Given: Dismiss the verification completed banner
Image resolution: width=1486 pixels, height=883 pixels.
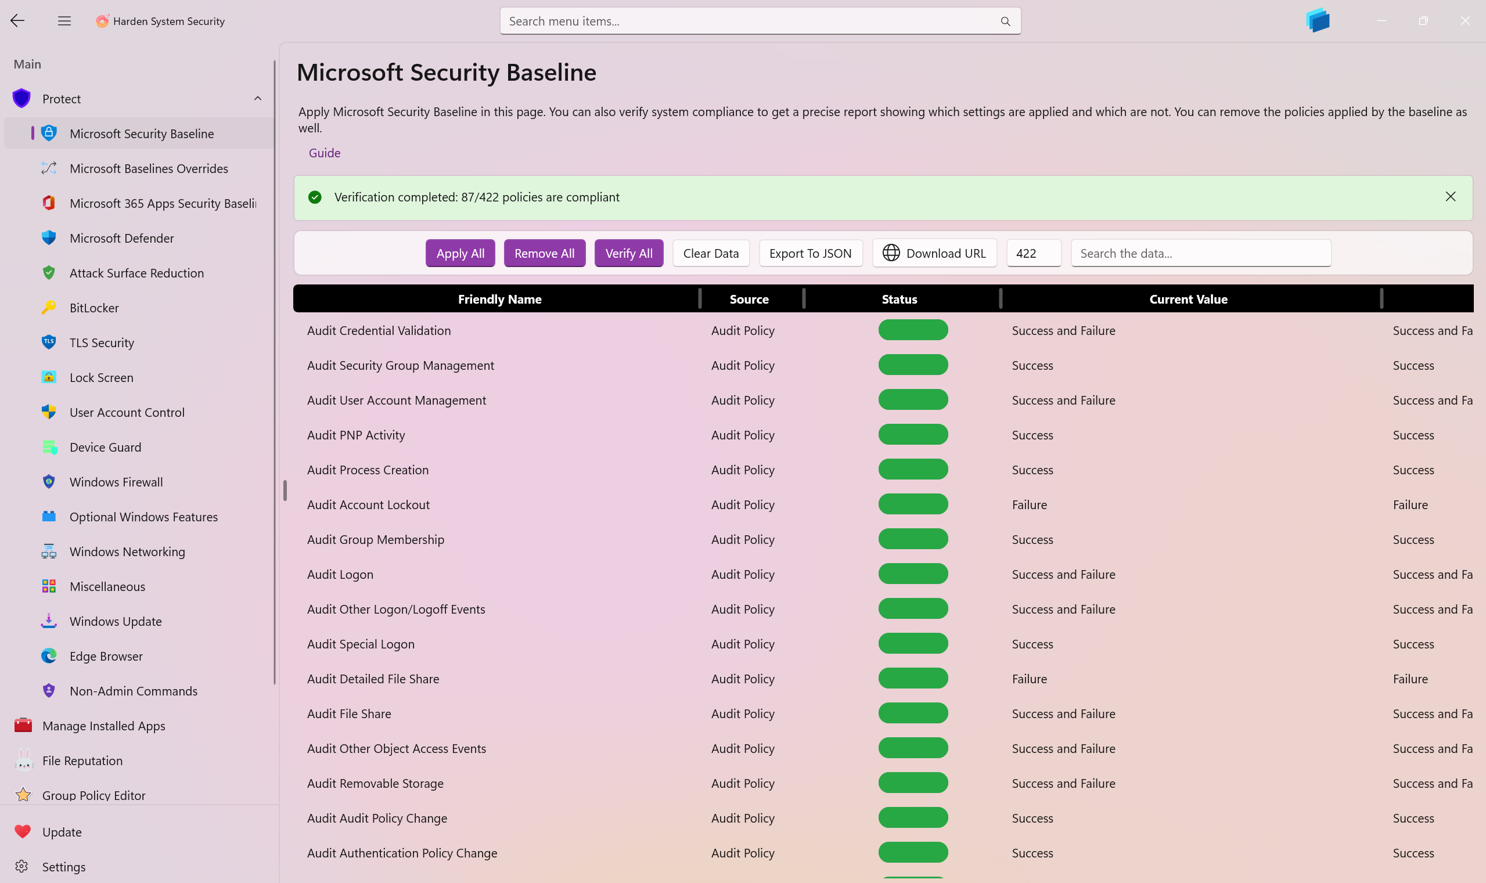Looking at the screenshot, I should click(x=1449, y=197).
